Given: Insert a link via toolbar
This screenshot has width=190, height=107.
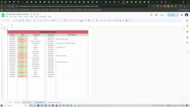Looking at the screenshot, I should [114, 20].
